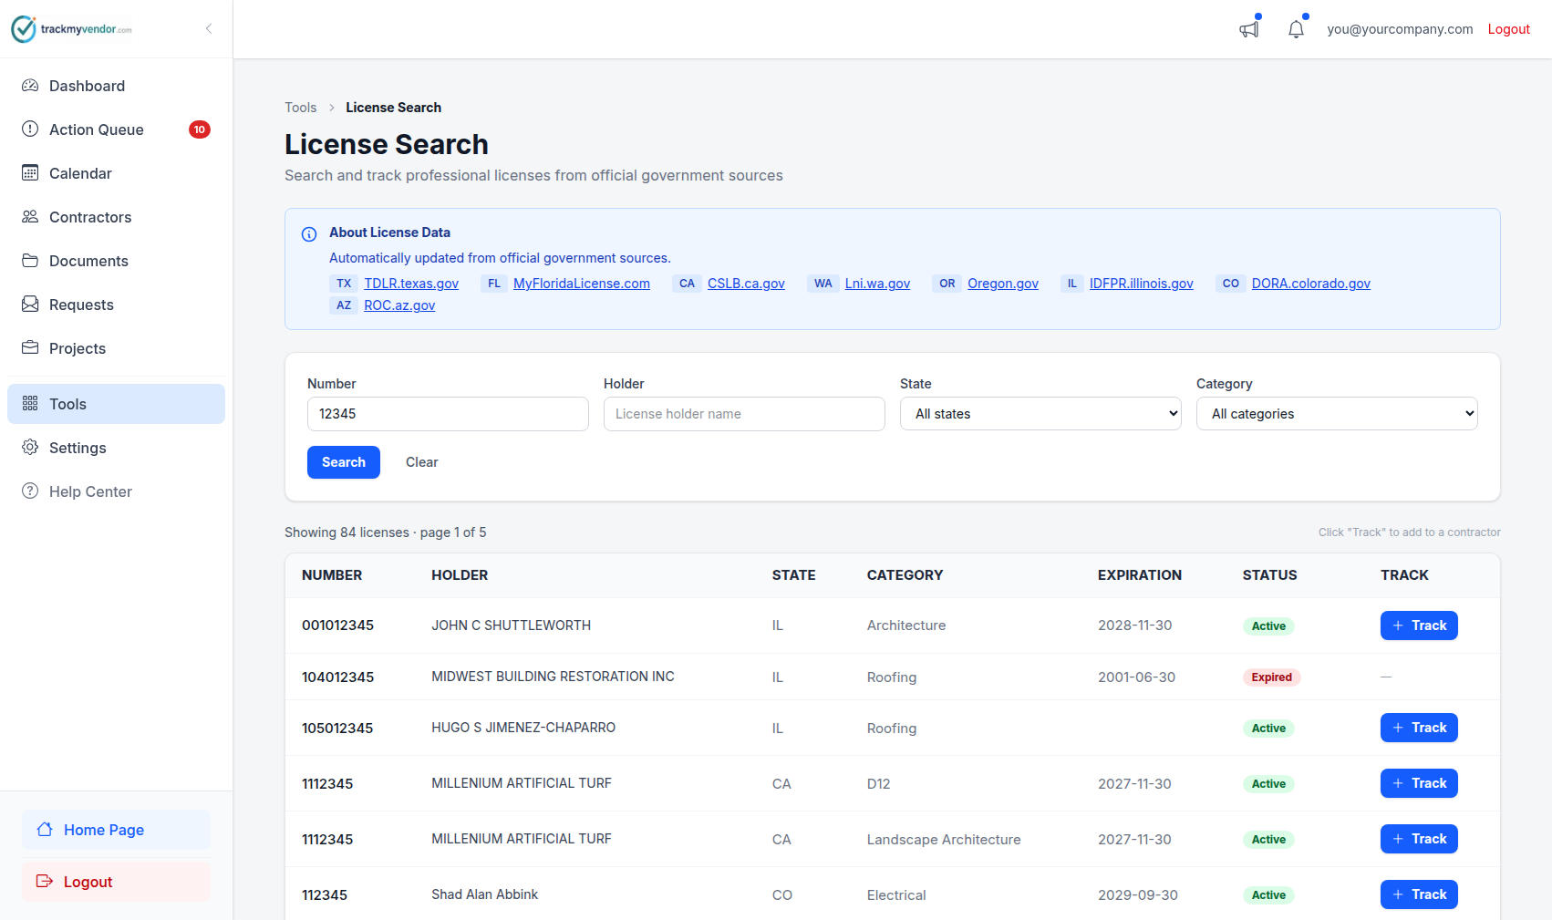Open CSLB.ca.gov link
The width and height of the screenshot is (1552, 920).
[x=746, y=284]
